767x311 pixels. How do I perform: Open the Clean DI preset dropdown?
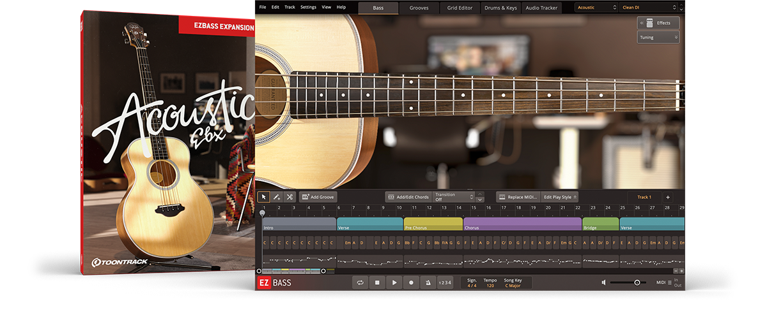(649, 8)
